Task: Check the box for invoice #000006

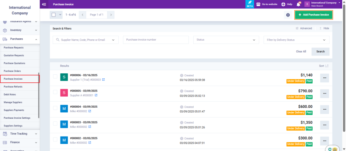Action: point(55,76)
